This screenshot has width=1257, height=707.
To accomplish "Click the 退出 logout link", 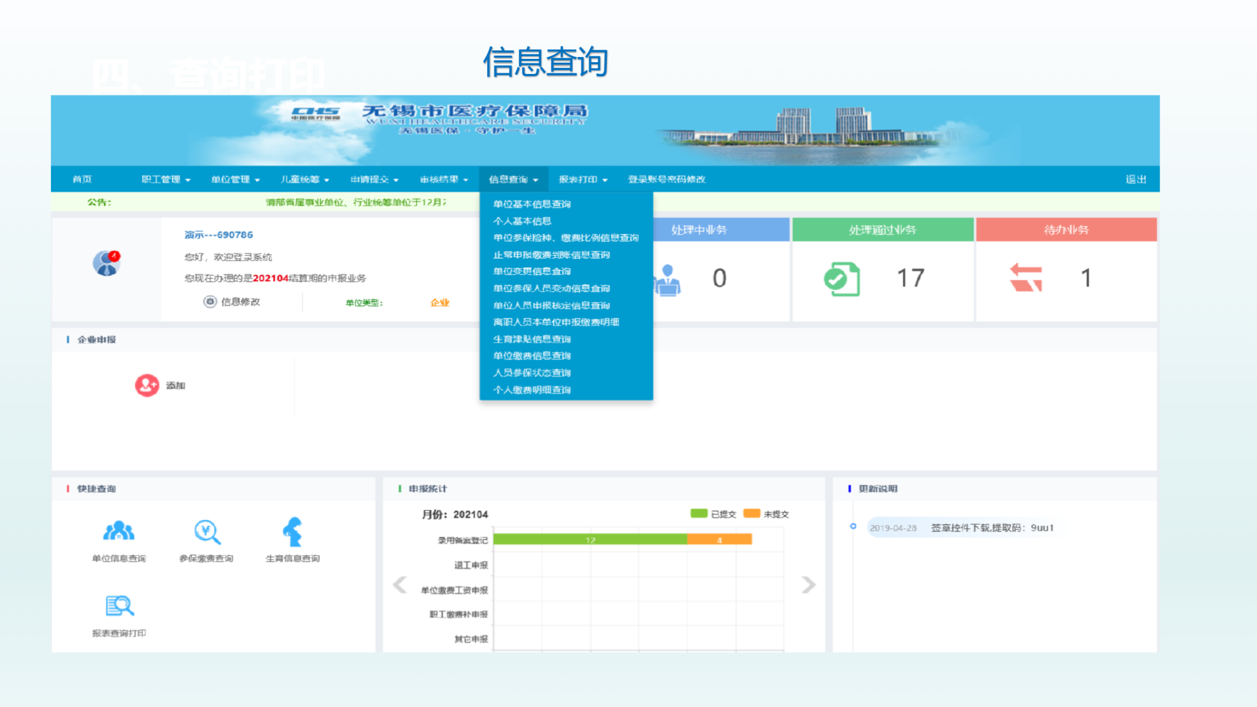I will pos(1136,179).
